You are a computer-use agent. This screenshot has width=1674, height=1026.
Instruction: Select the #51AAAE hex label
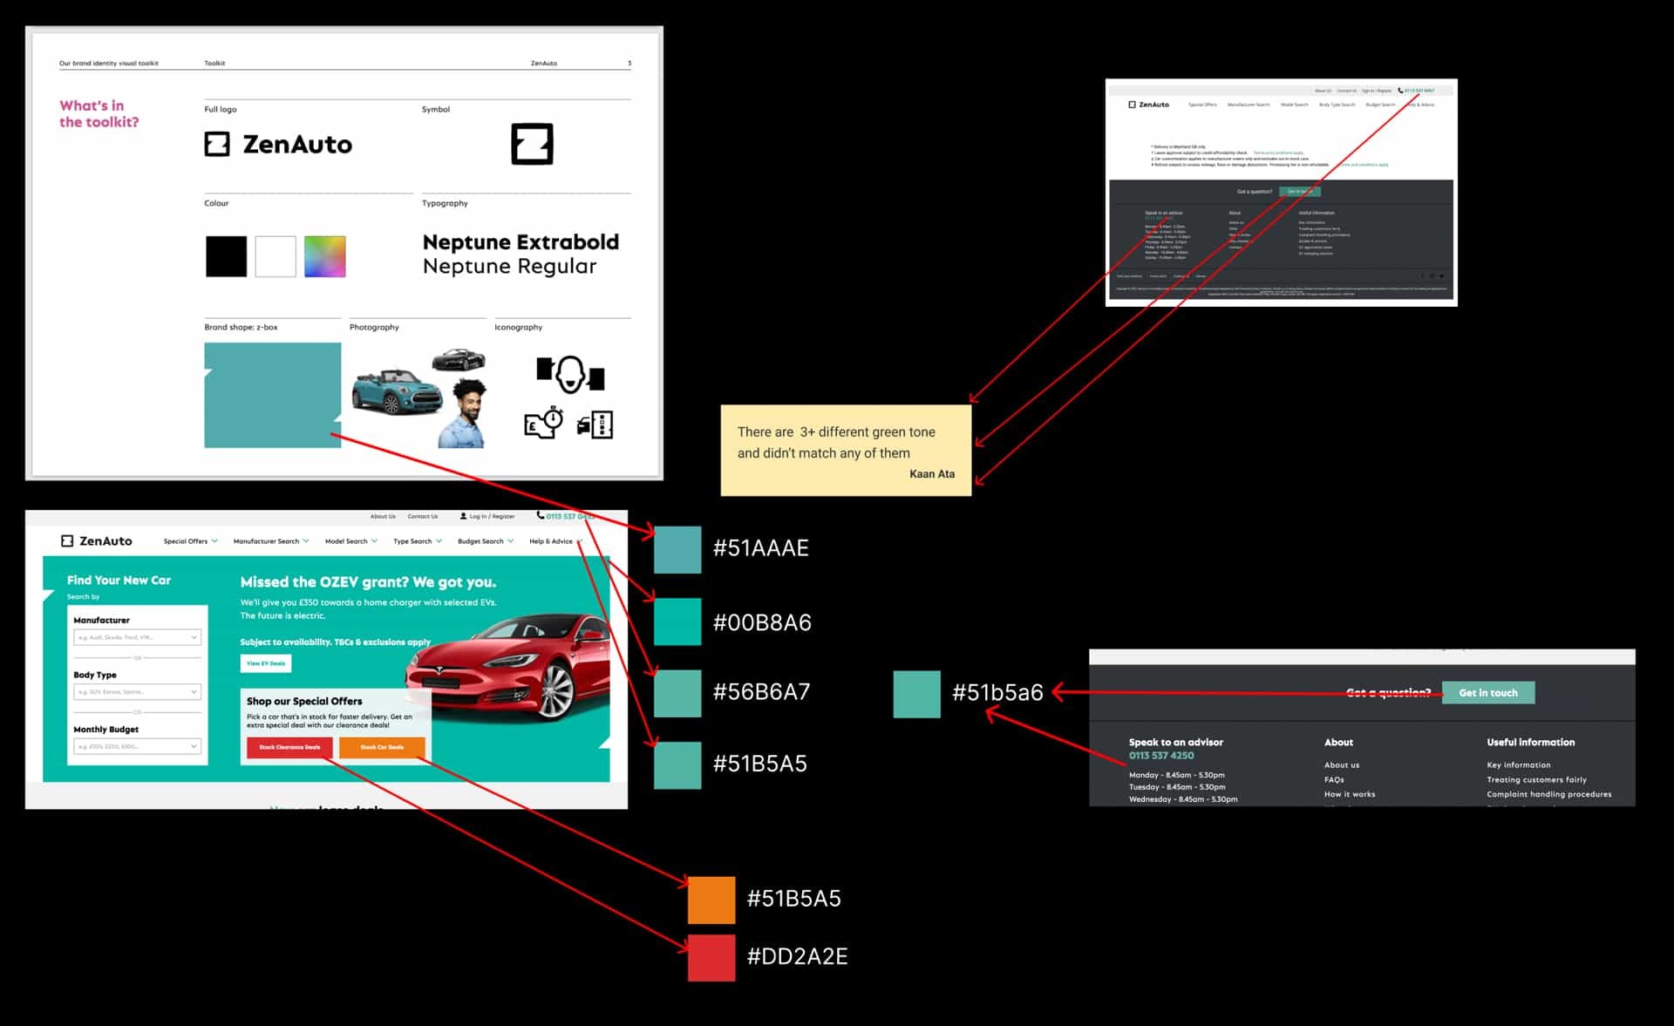coord(761,548)
